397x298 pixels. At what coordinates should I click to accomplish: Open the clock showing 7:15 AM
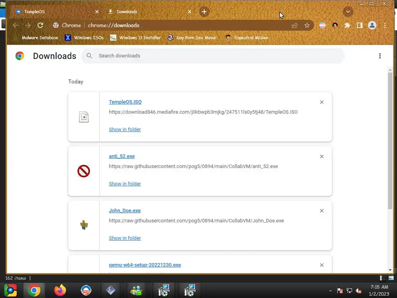tap(379, 291)
